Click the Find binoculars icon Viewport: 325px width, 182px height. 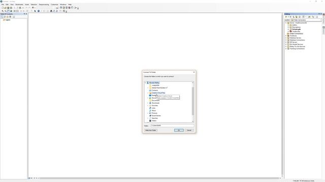point(51,11)
